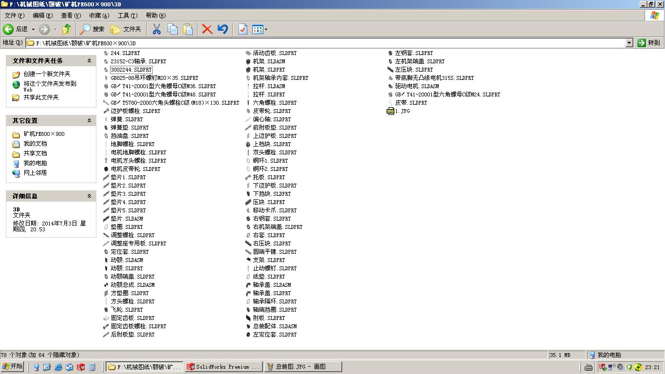This screenshot has height=374, width=665.
Task: Switch to 总装图.JPG - 画图 taskbar window
Action: tap(303, 367)
